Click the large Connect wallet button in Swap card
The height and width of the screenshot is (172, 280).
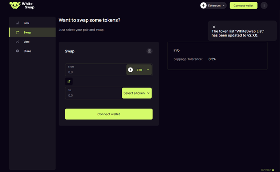pos(109,114)
